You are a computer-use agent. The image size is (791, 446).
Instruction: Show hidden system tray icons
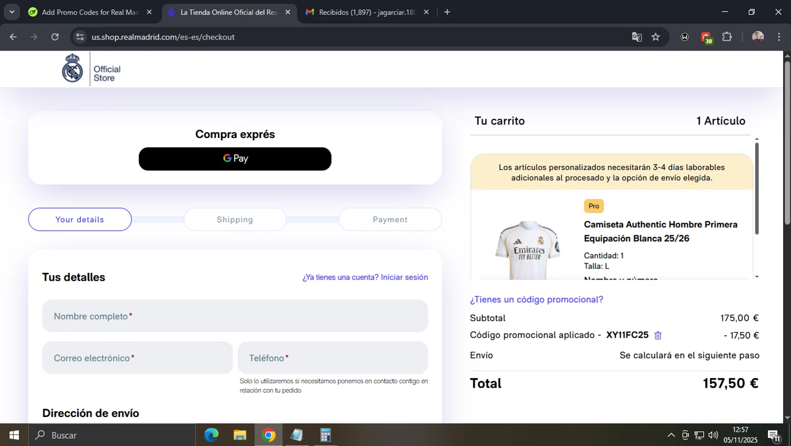[x=671, y=435]
